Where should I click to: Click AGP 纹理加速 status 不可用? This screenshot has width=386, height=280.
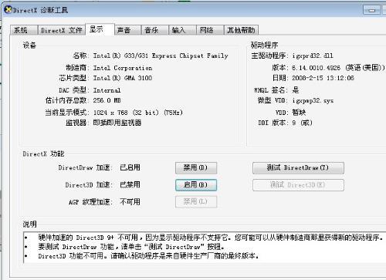[130, 202]
